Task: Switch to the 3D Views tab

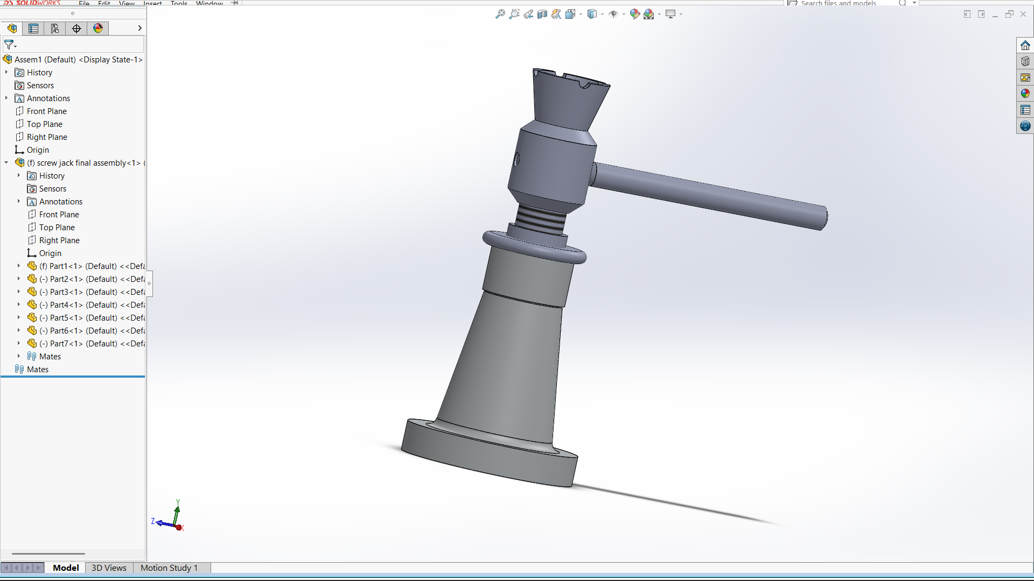Action: tap(109, 568)
